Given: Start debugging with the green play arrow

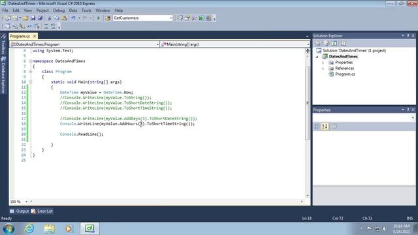Looking at the screenshot, I should tap(98, 18).
